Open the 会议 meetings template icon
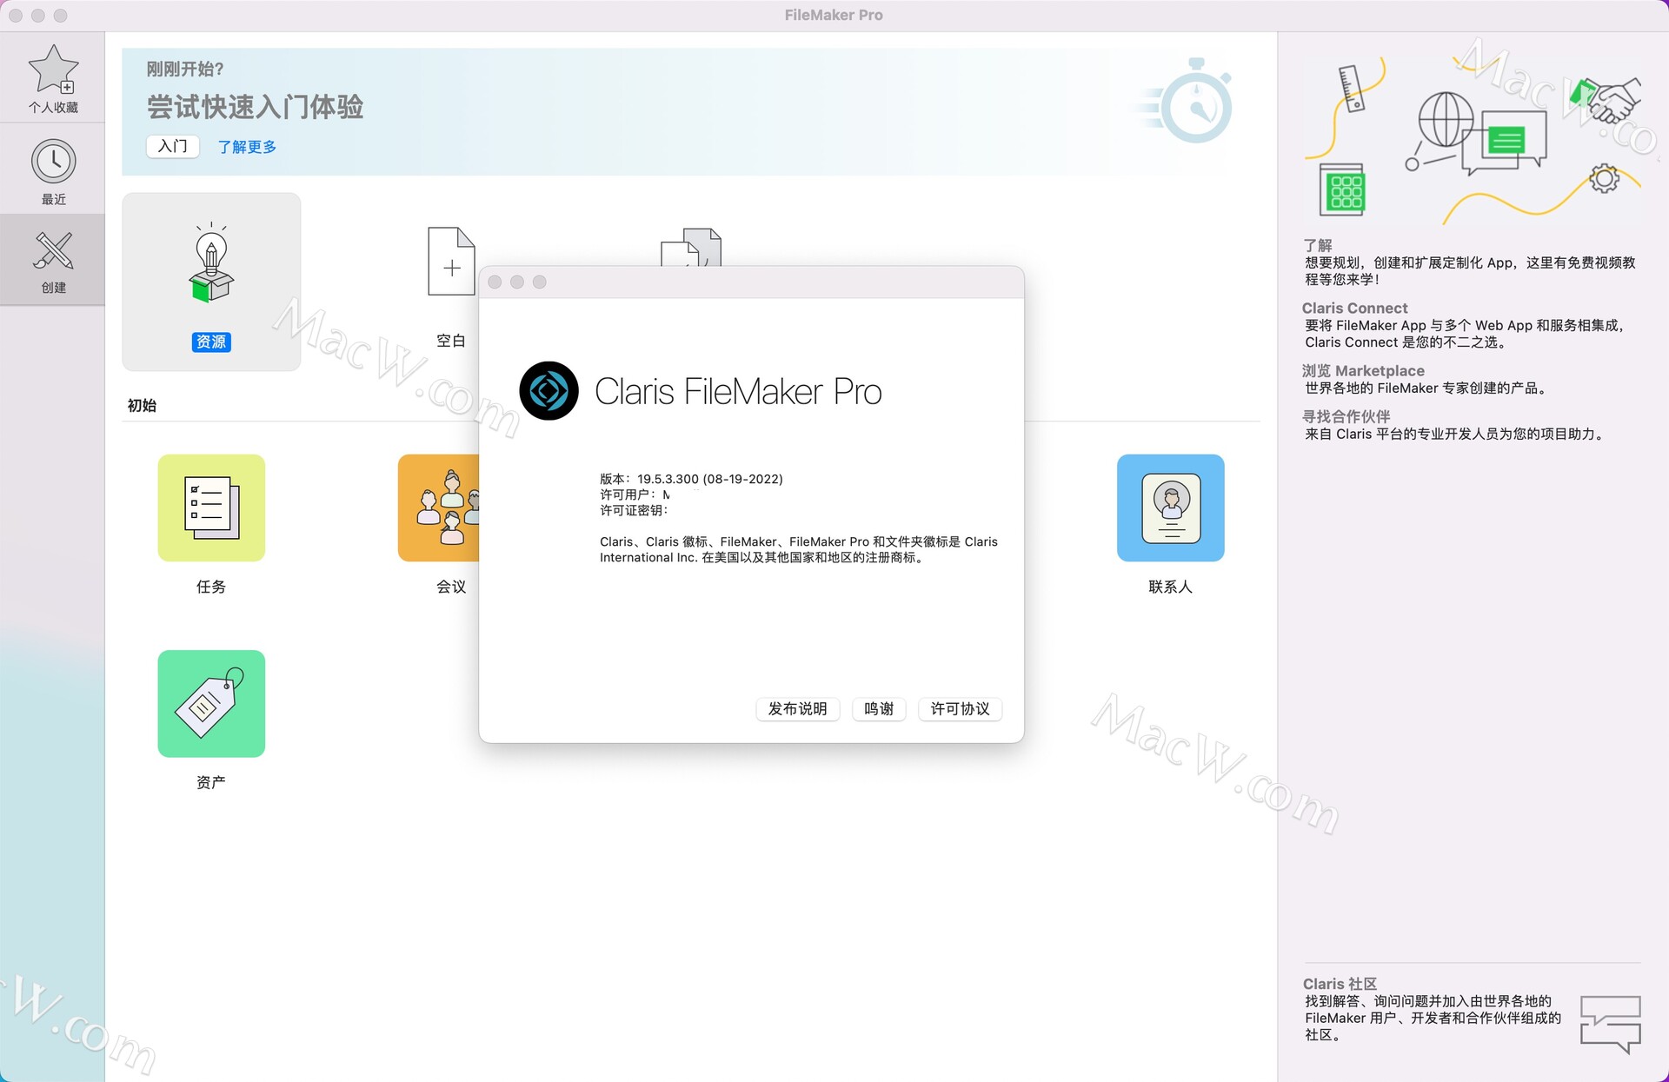 (439, 508)
